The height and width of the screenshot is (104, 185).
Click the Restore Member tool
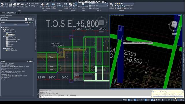[66, 6]
